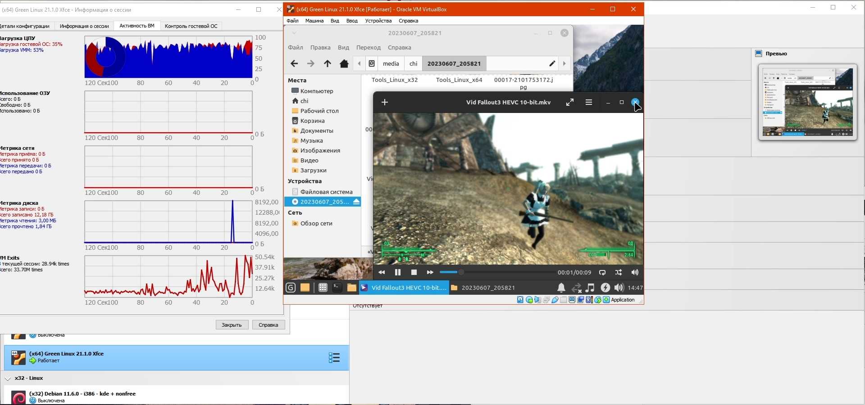
Task: Click the pencil icon to edit path
Action: (x=552, y=64)
